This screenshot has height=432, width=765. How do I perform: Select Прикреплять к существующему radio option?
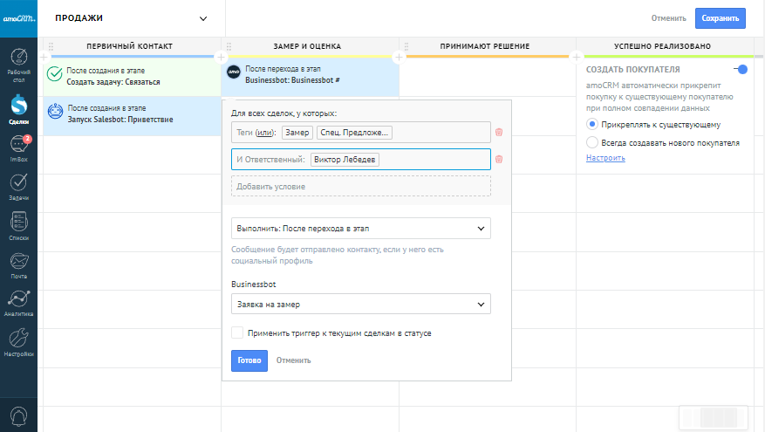click(x=592, y=125)
